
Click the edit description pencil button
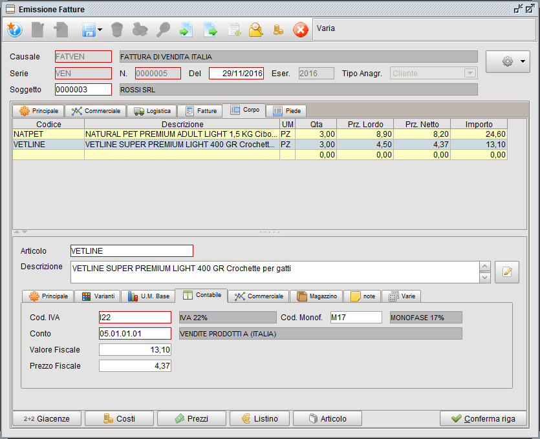[507, 272]
